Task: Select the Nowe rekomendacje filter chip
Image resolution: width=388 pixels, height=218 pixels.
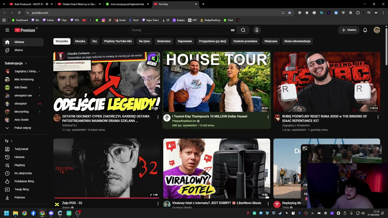Action: coord(297,41)
